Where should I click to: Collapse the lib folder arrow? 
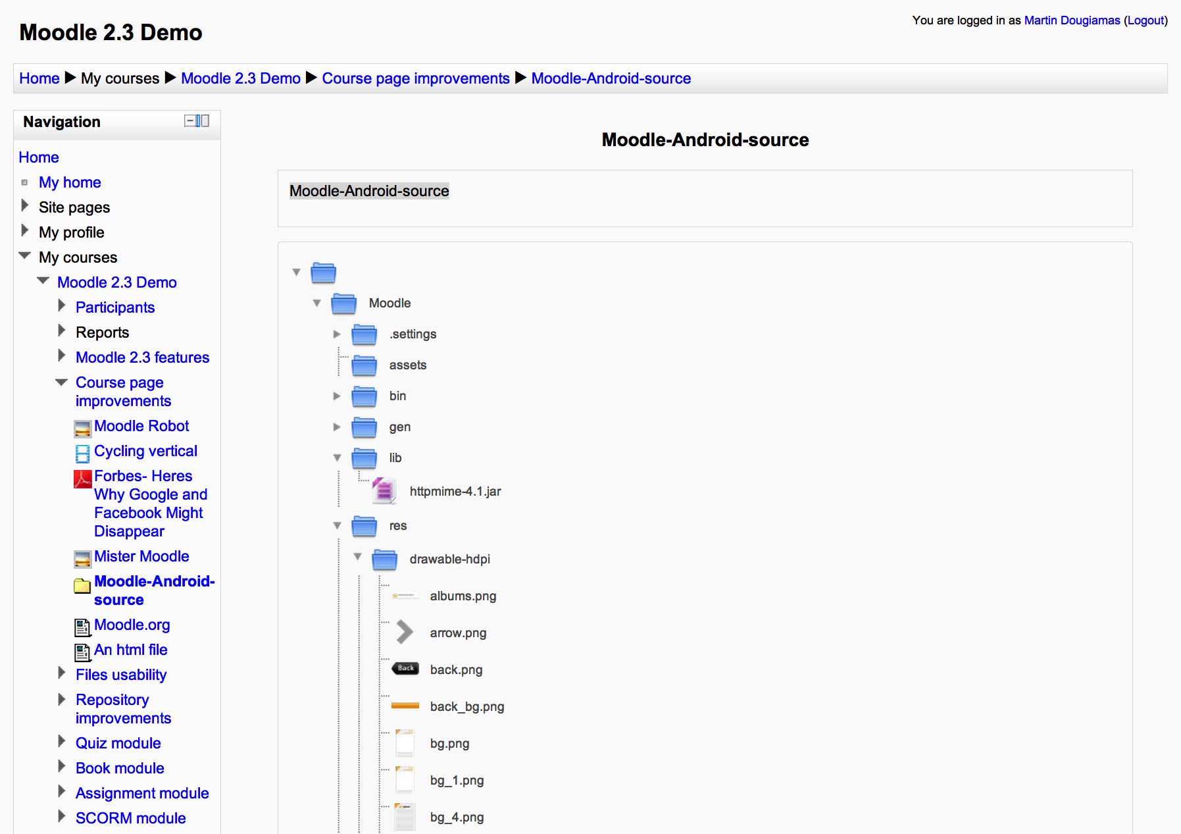pyautogui.click(x=338, y=457)
